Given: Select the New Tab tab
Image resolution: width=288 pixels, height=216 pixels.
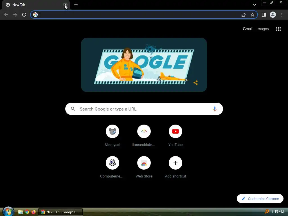Looking at the screenshot, I should pyautogui.click(x=36, y=5).
